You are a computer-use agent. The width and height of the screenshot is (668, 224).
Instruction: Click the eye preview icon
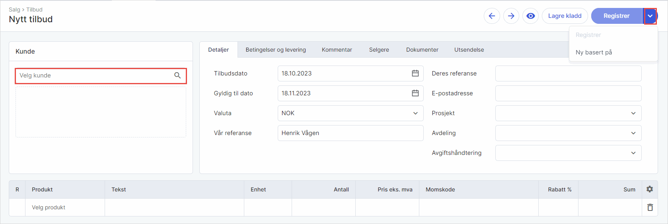(530, 16)
